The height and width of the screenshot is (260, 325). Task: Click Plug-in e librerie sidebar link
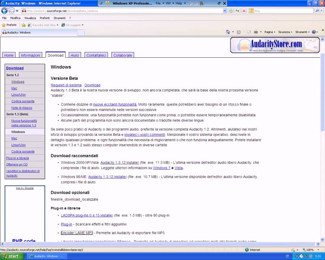click(17, 158)
